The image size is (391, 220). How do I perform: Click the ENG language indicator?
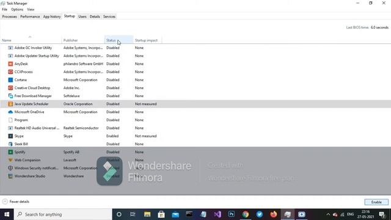point(350,215)
